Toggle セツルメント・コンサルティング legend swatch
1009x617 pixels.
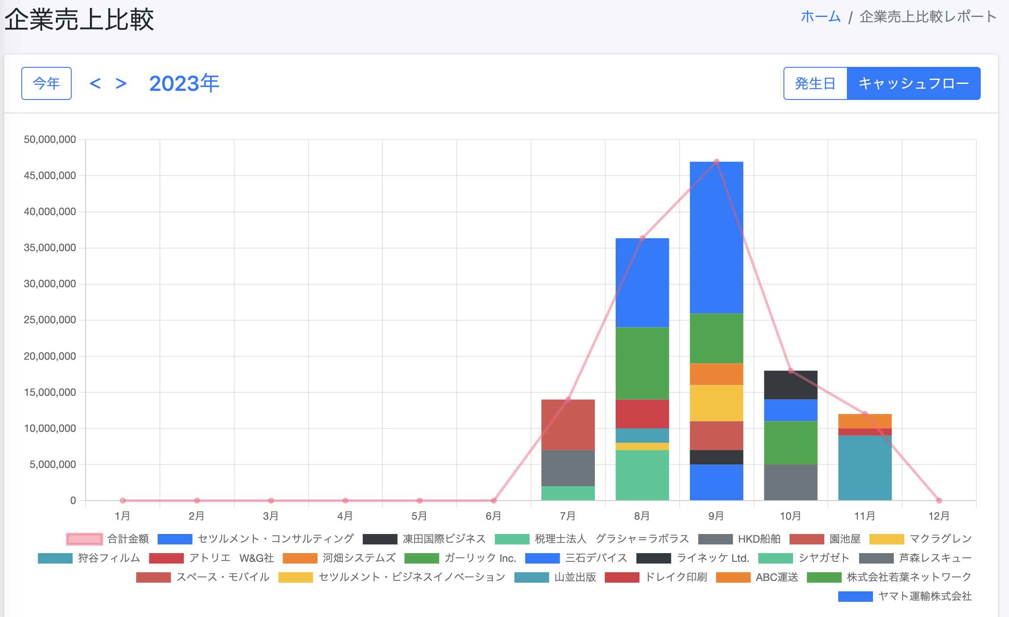pyautogui.click(x=175, y=539)
